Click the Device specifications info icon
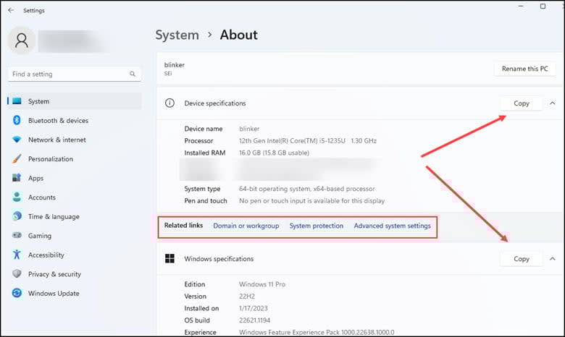 (169, 103)
